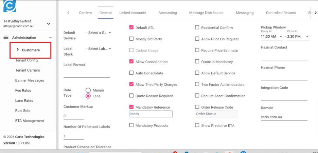This screenshot has width=318, height=153.
Task: Open the Label Stock dropdown
Action: pos(98,49)
